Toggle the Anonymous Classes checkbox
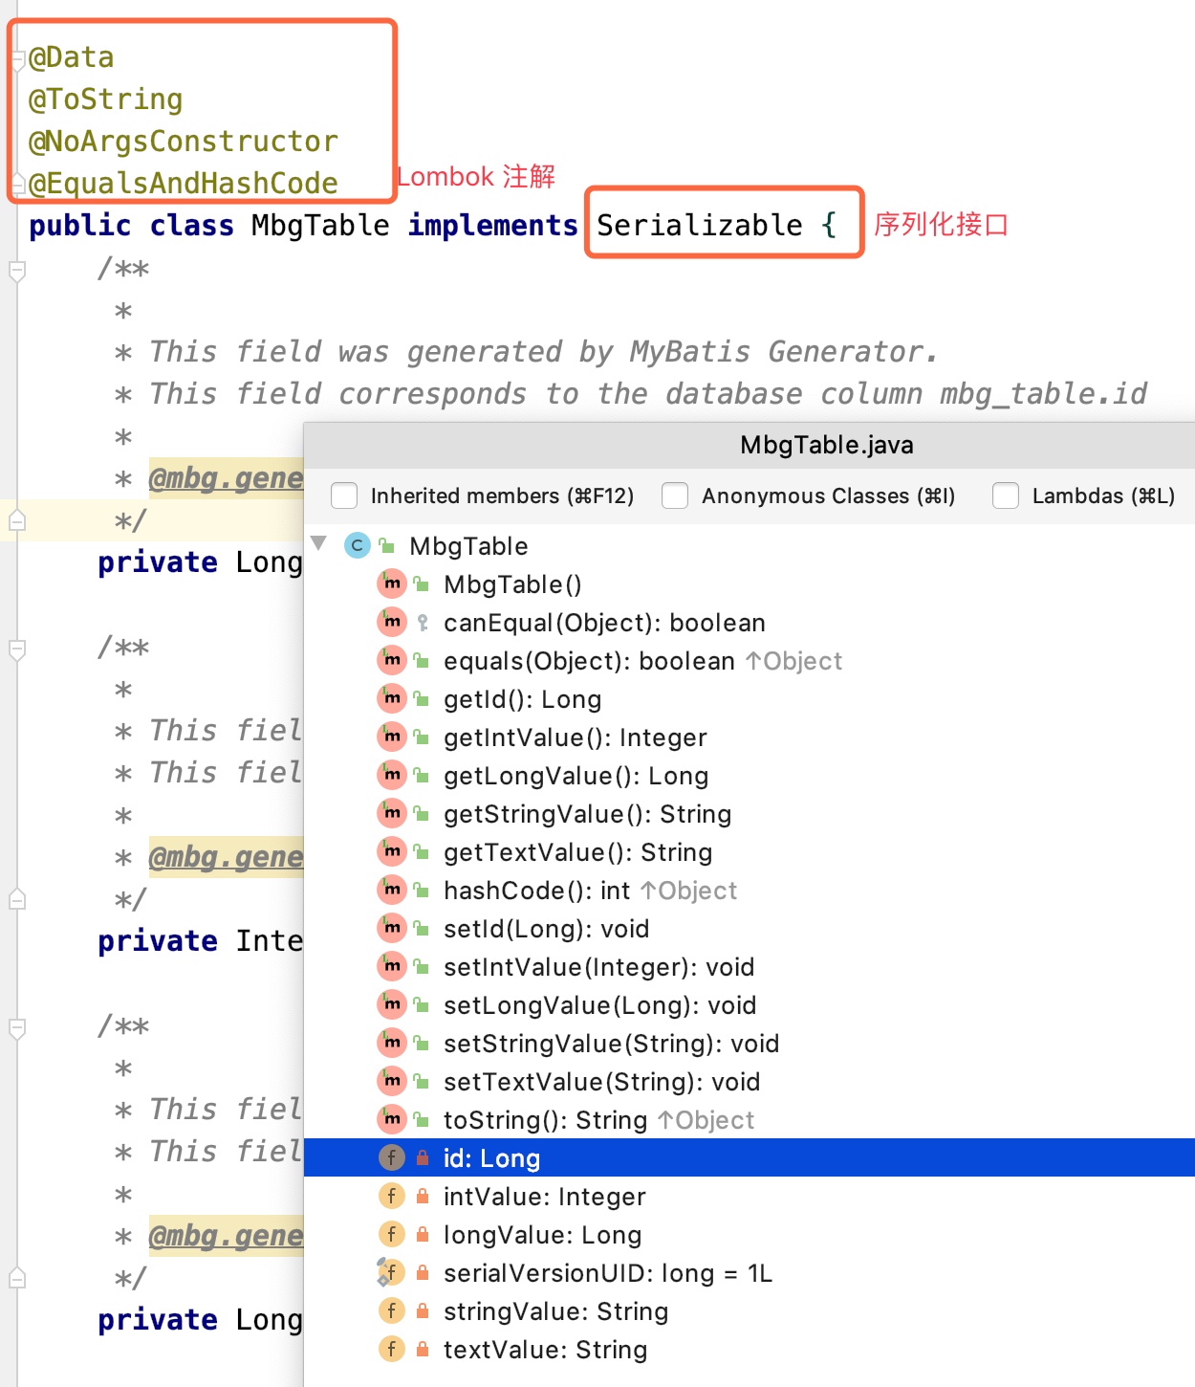This screenshot has width=1195, height=1387. point(675,495)
